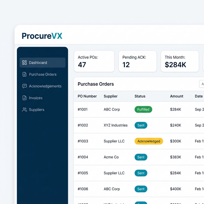Click the Acknowledgements chat bubble icon

point(25,86)
